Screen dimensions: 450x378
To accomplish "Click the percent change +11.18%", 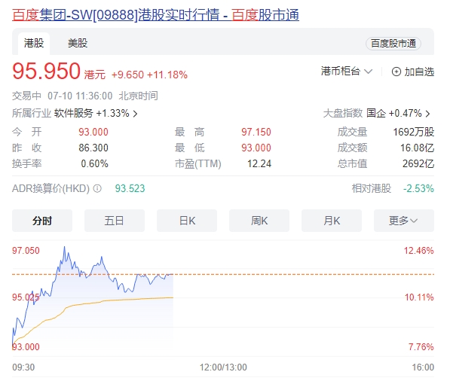I will click(x=167, y=75).
